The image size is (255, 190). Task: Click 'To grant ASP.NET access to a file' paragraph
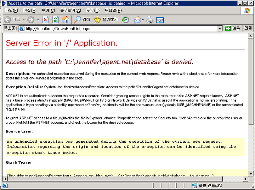tap(124, 120)
